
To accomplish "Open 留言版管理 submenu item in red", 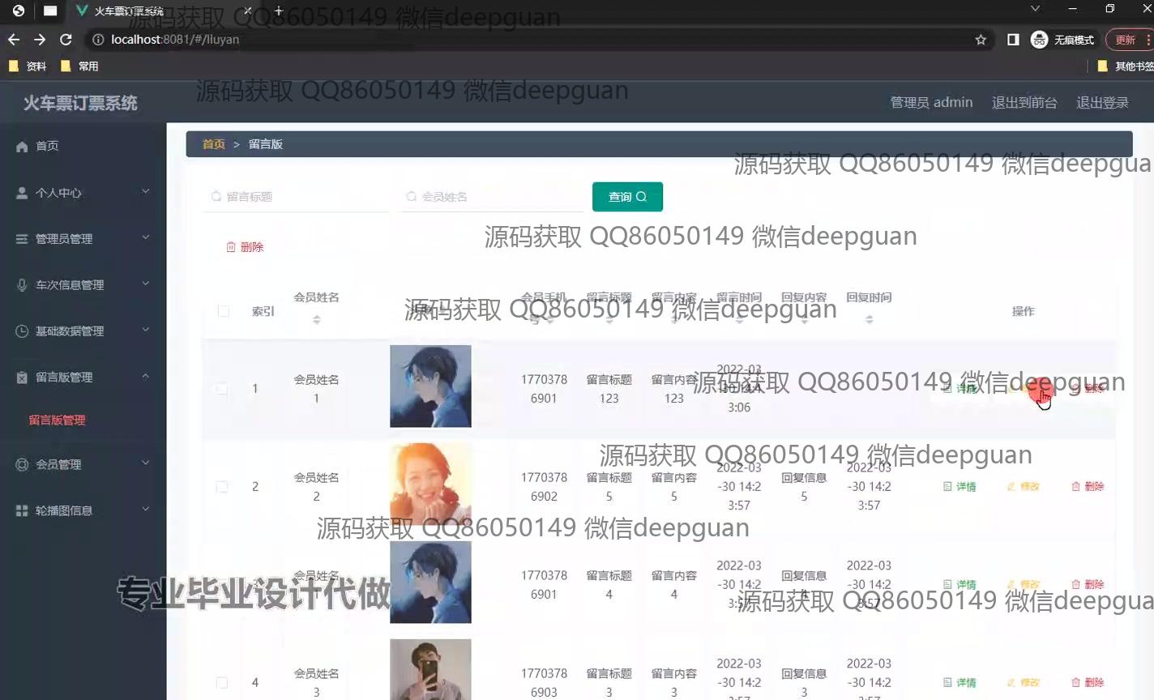I will [x=57, y=420].
